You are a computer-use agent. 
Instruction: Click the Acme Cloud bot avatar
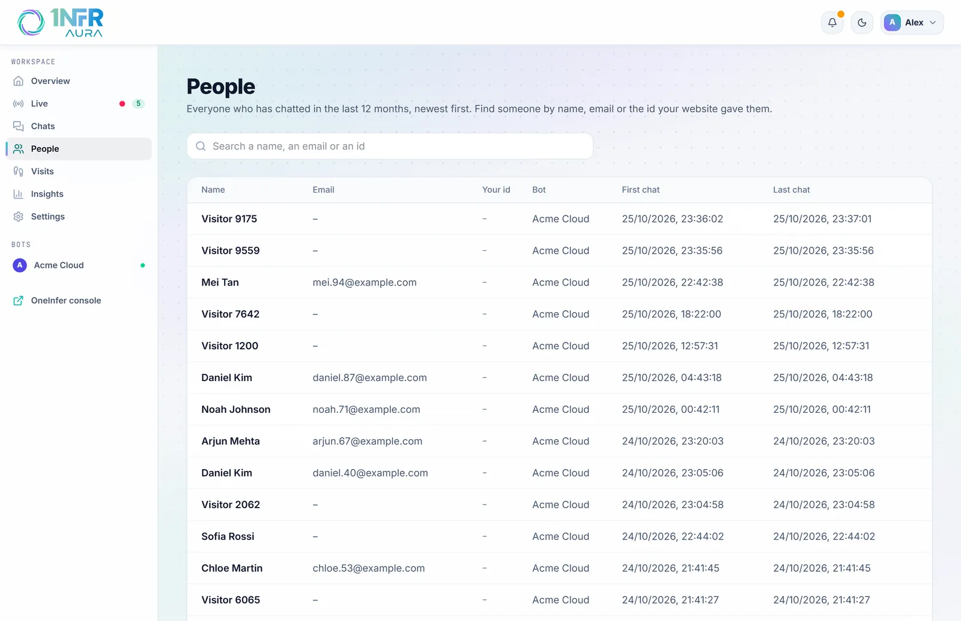pos(20,265)
